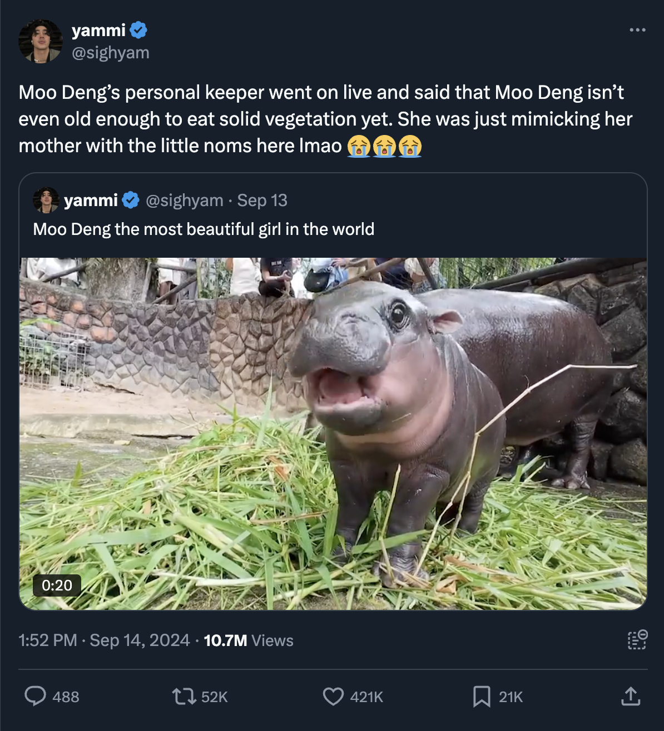Share the post via the upload arrow

(631, 697)
